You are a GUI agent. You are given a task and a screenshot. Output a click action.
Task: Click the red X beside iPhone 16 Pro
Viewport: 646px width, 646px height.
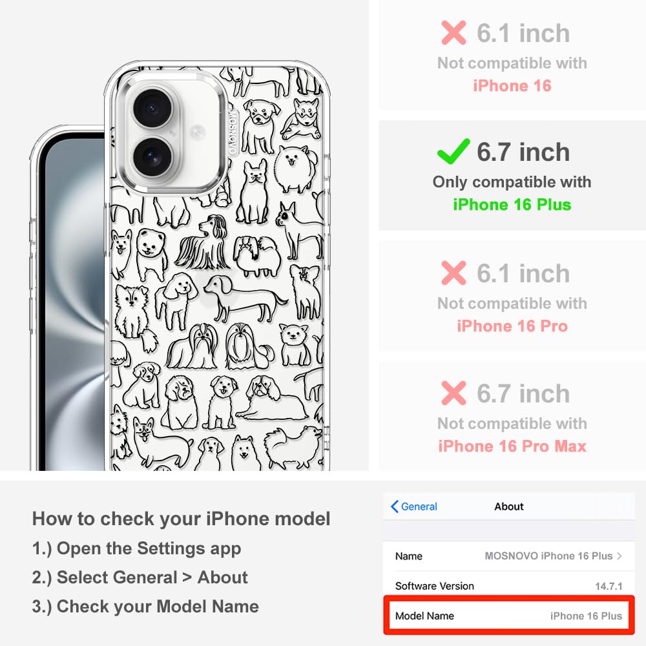[x=453, y=273]
